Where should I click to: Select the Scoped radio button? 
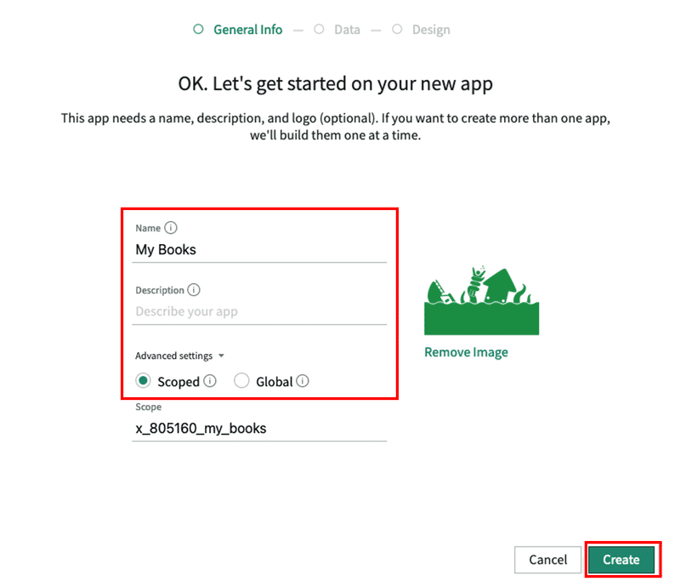143,381
